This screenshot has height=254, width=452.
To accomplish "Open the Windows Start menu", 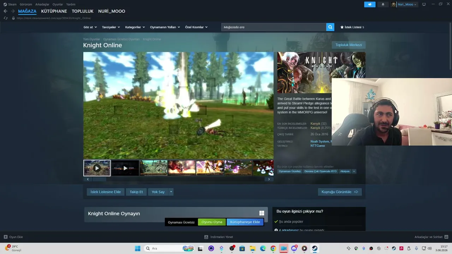I will pos(138,248).
